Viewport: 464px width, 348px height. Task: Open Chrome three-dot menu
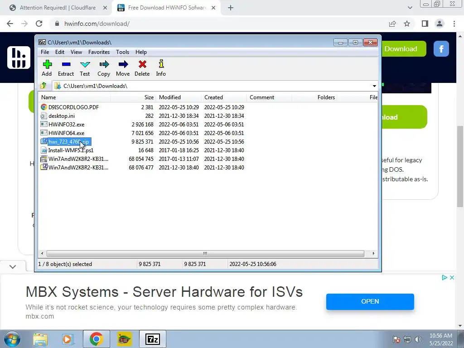[x=454, y=24]
